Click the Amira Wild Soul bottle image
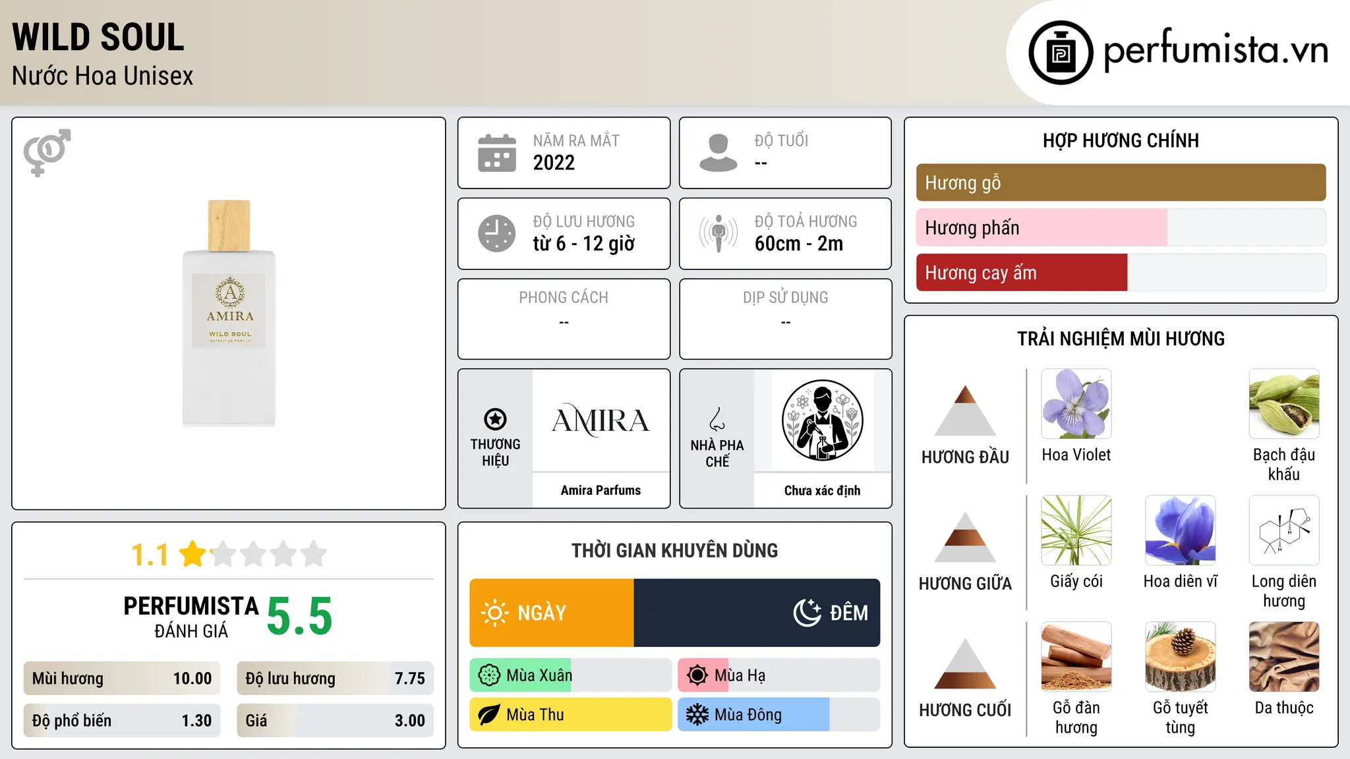 [229, 313]
